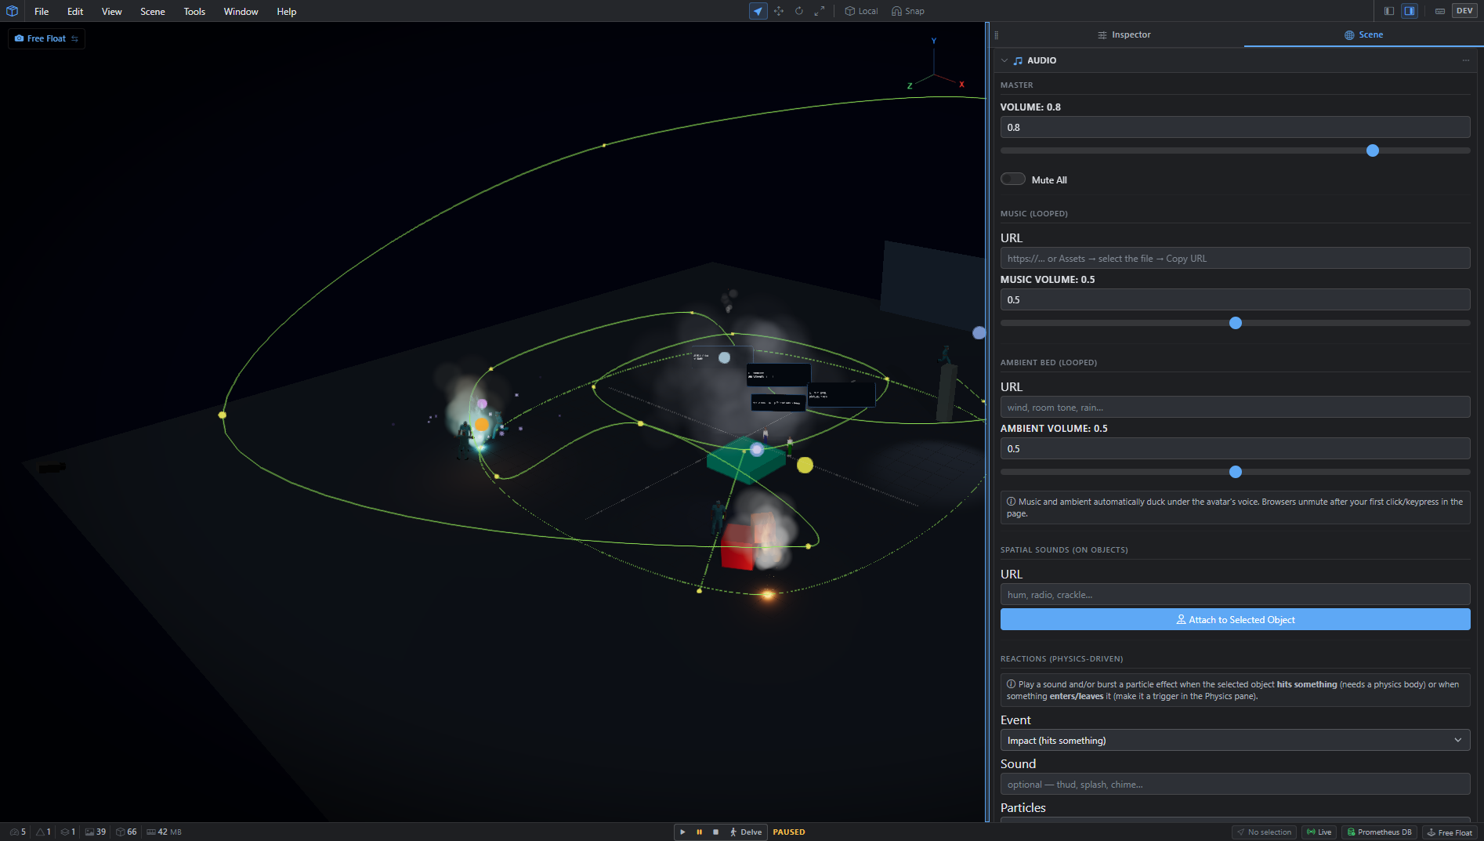Open the Help menu
Screen dimensions: 1484x841
tap(286, 11)
